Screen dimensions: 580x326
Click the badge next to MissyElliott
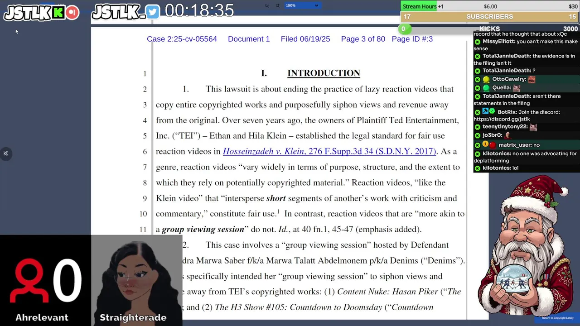pyautogui.click(x=477, y=42)
